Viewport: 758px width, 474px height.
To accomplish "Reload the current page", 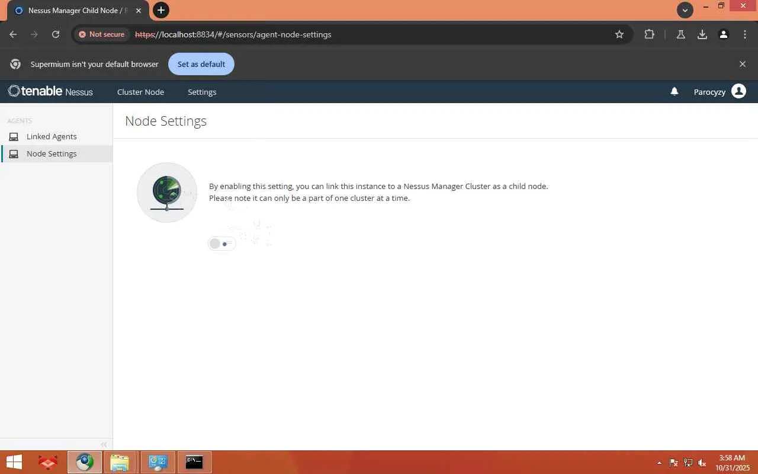I will tap(56, 34).
